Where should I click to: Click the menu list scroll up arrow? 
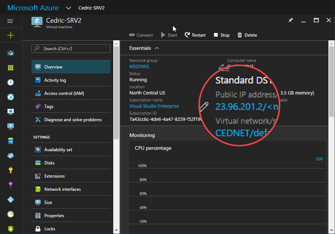116,44
